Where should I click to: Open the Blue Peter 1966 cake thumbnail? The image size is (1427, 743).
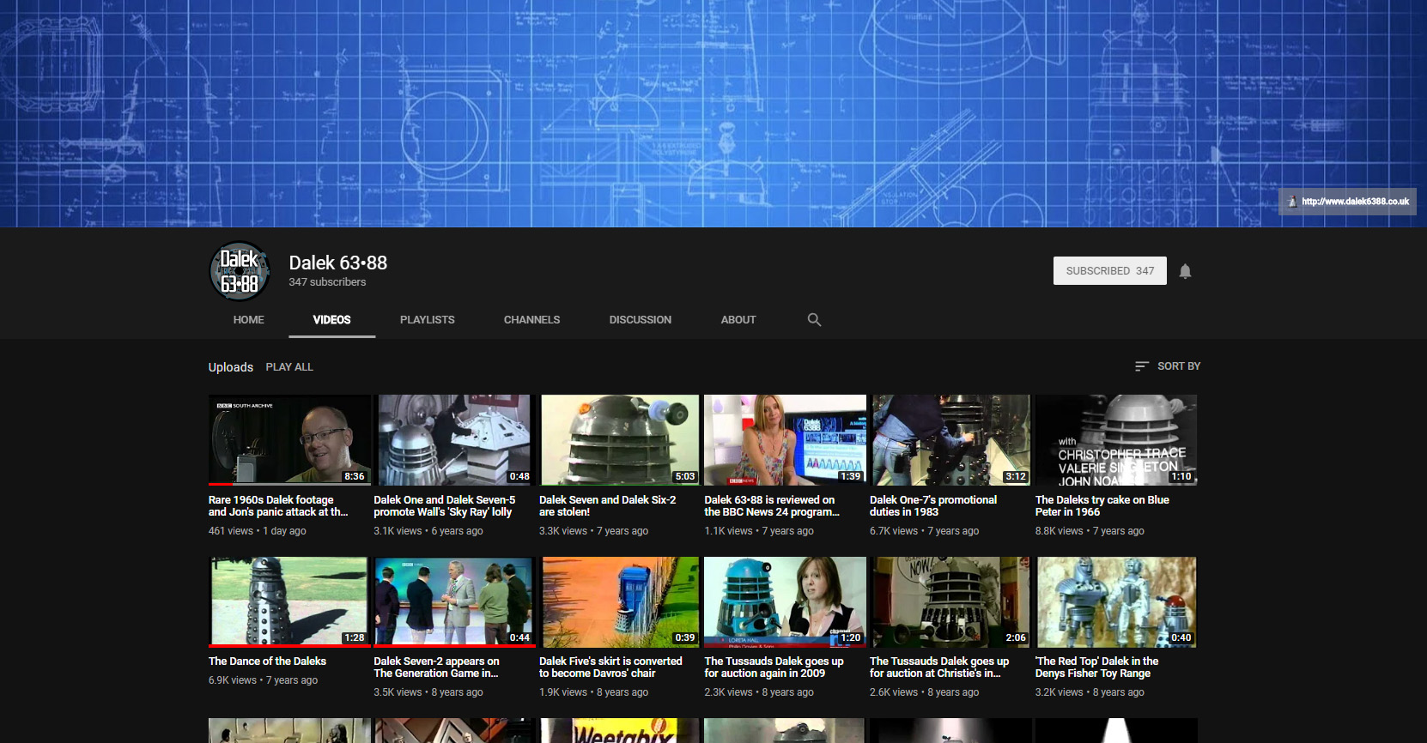coord(1116,440)
